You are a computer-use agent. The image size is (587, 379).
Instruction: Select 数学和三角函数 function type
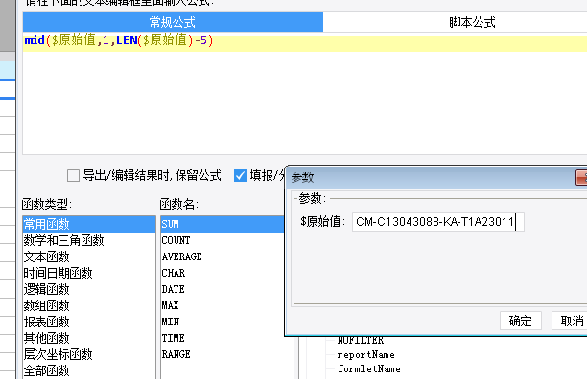point(89,240)
